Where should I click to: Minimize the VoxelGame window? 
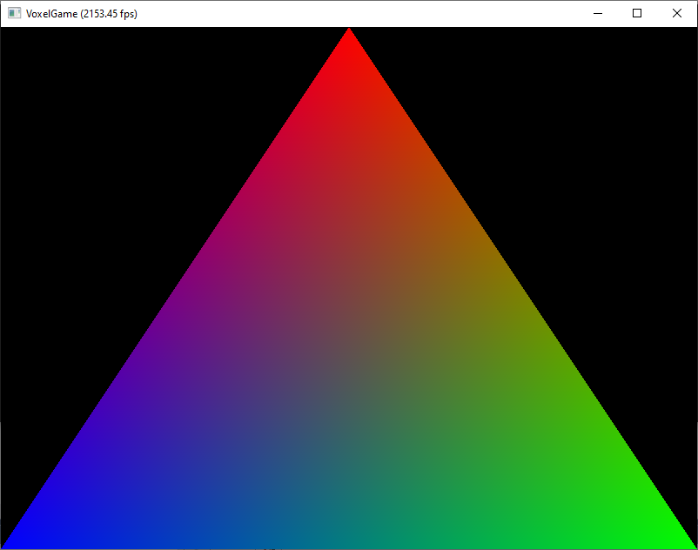pos(598,13)
